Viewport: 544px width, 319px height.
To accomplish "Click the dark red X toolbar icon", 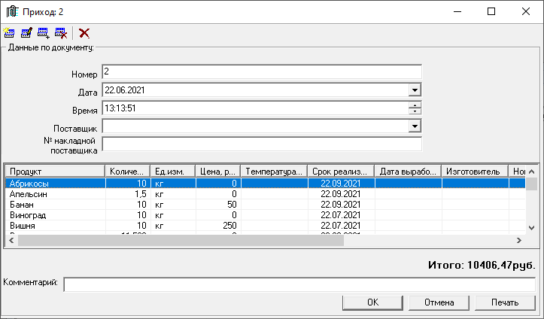I will pyautogui.click(x=84, y=33).
